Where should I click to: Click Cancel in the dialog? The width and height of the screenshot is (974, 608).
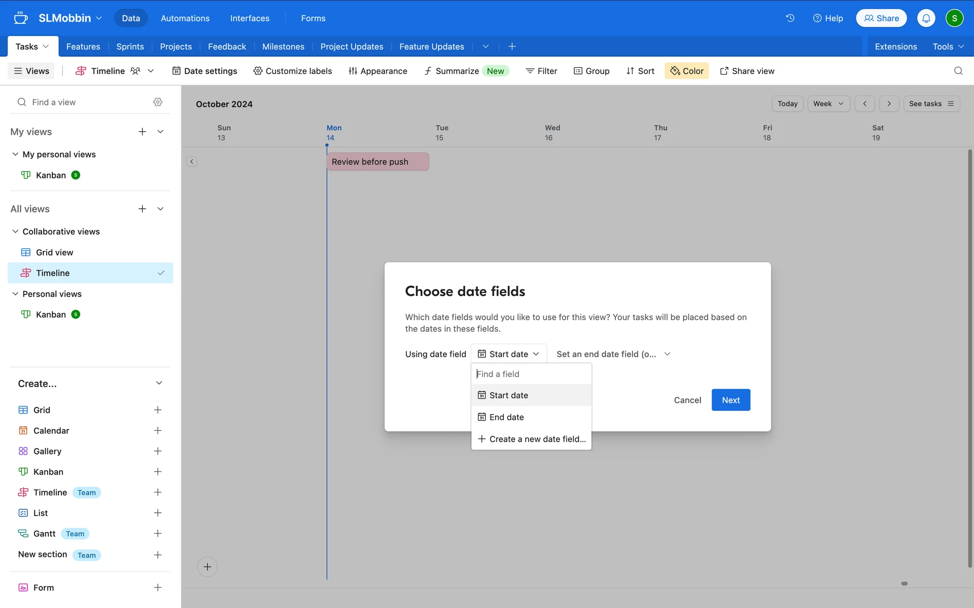click(x=687, y=400)
